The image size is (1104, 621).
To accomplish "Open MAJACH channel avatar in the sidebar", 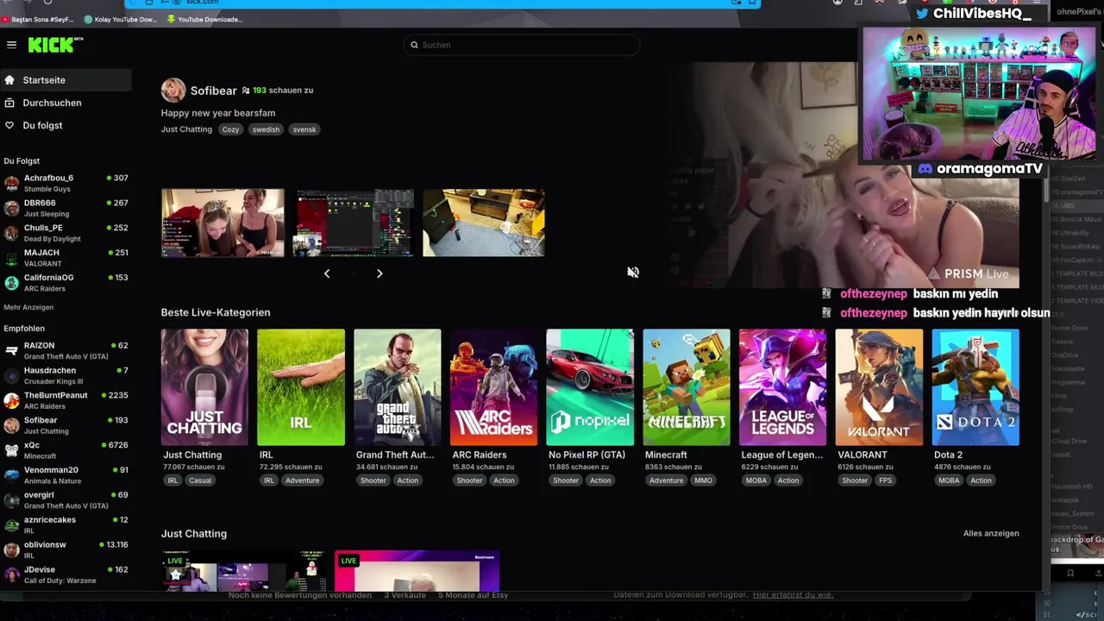I will click(x=11, y=258).
